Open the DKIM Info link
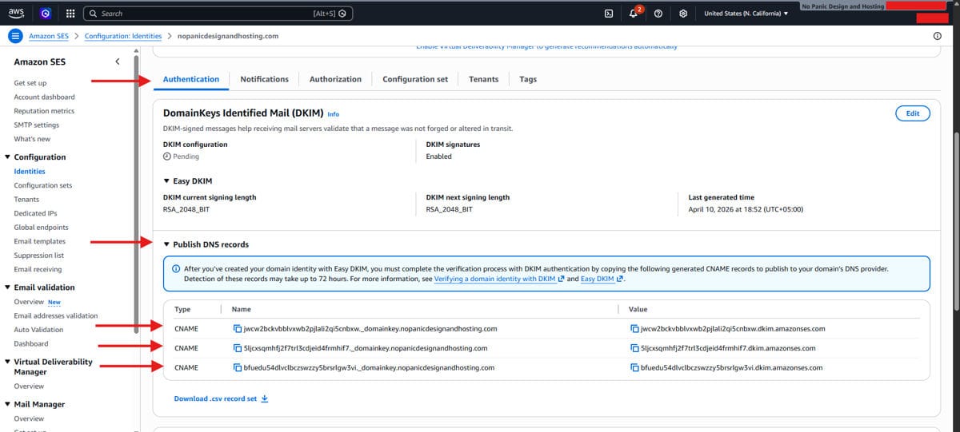The width and height of the screenshot is (960, 432). point(334,114)
